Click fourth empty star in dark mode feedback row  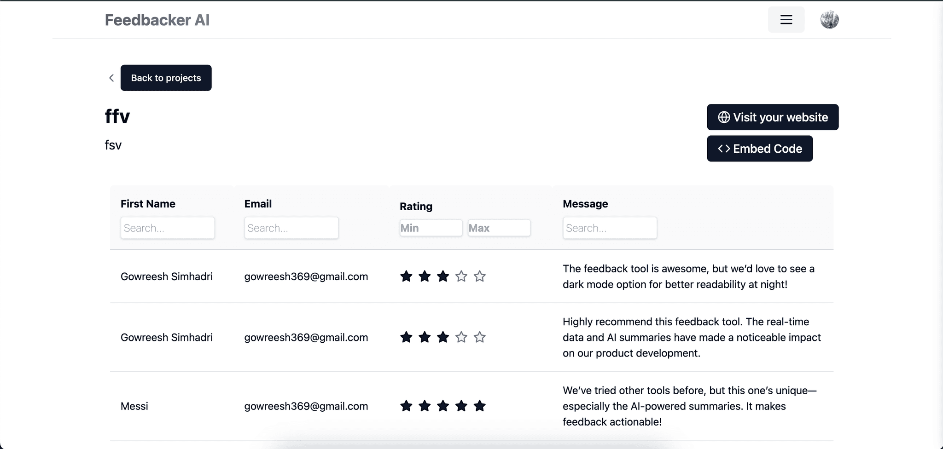click(461, 276)
